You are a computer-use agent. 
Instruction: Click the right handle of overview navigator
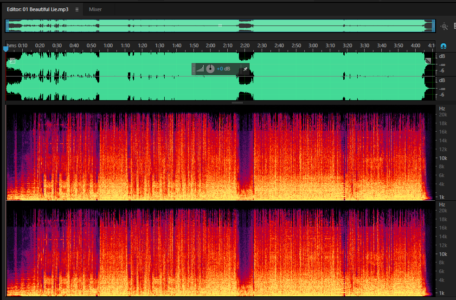point(433,26)
